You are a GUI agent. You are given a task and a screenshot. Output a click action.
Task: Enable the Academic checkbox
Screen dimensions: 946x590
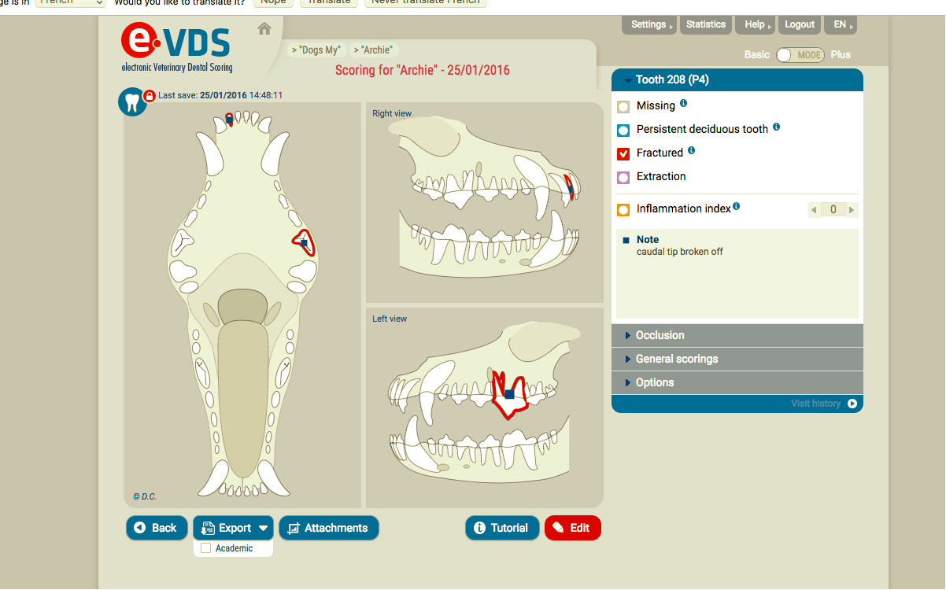pyautogui.click(x=206, y=548)
